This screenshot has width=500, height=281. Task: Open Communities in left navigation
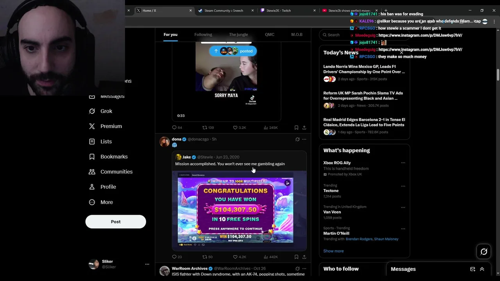tap(111, 172)
